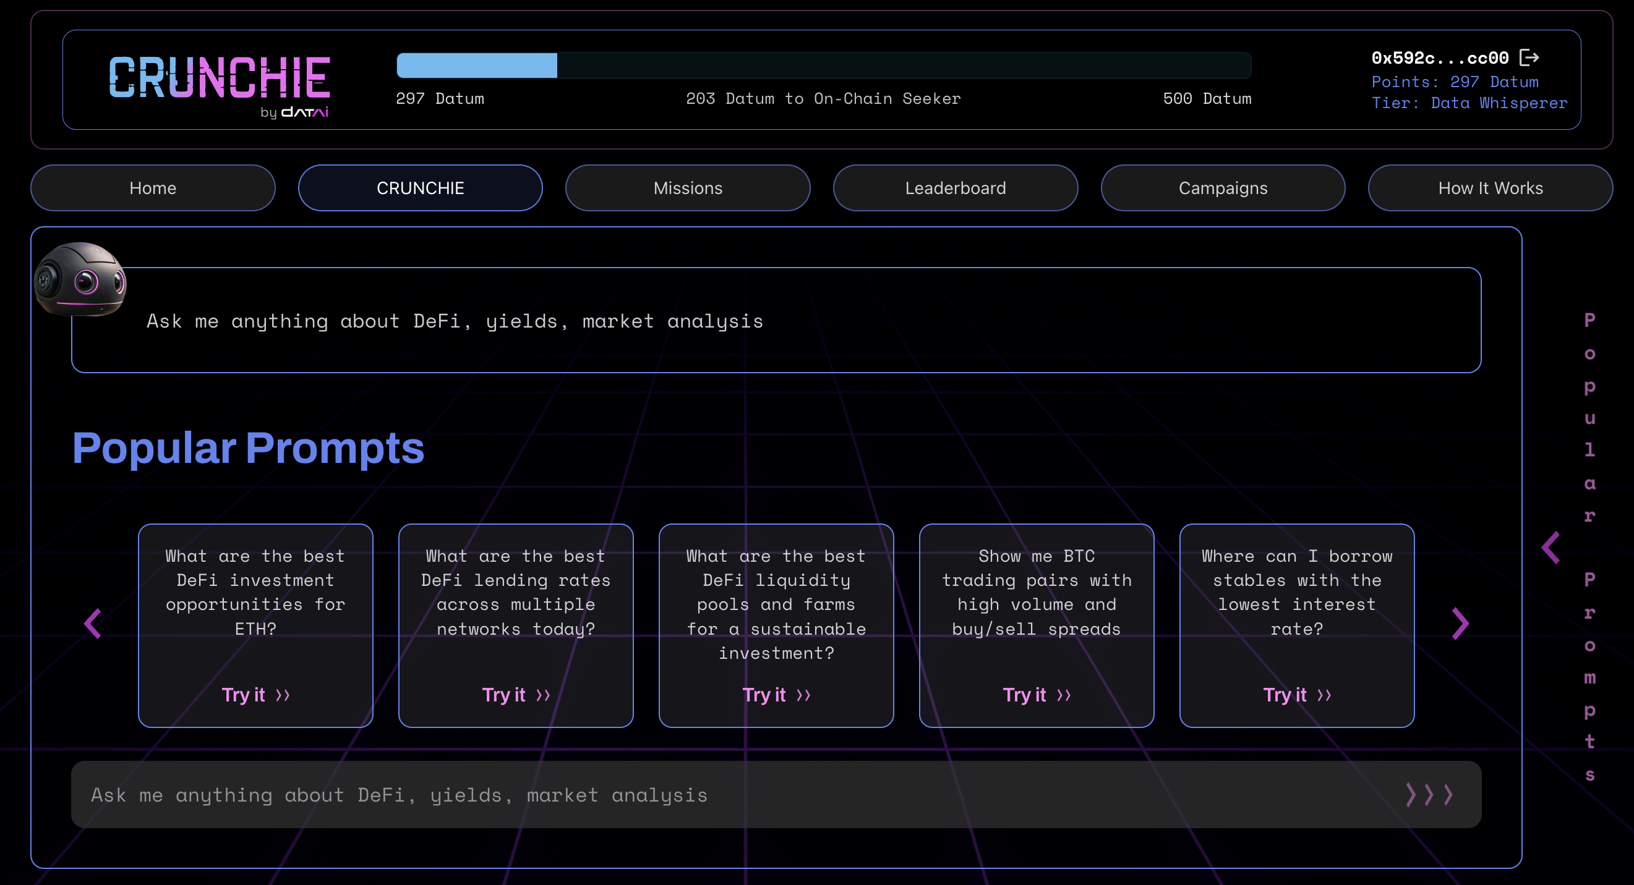Click the CRUNCHIE logo
Image resolution: width=1634 pixels, height=885 pixels.
(x=220, y=77)
